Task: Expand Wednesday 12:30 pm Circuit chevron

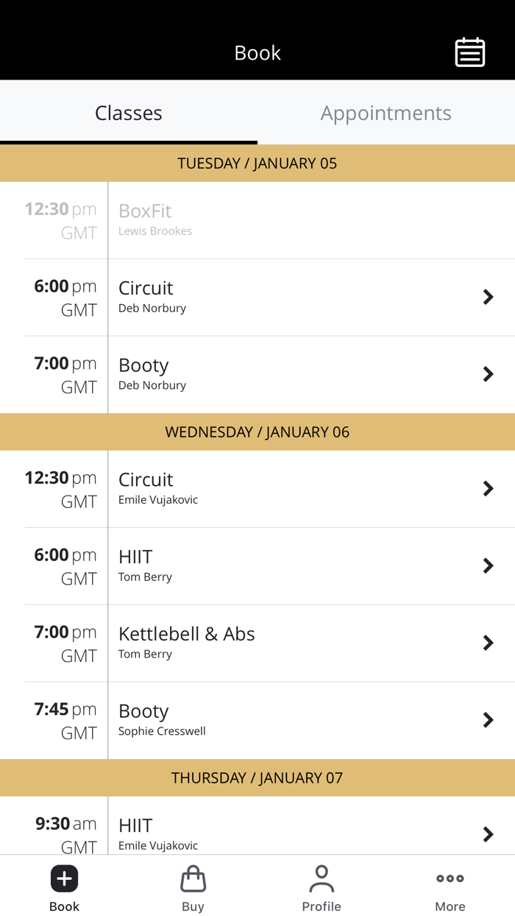Action: coord(488,488)
